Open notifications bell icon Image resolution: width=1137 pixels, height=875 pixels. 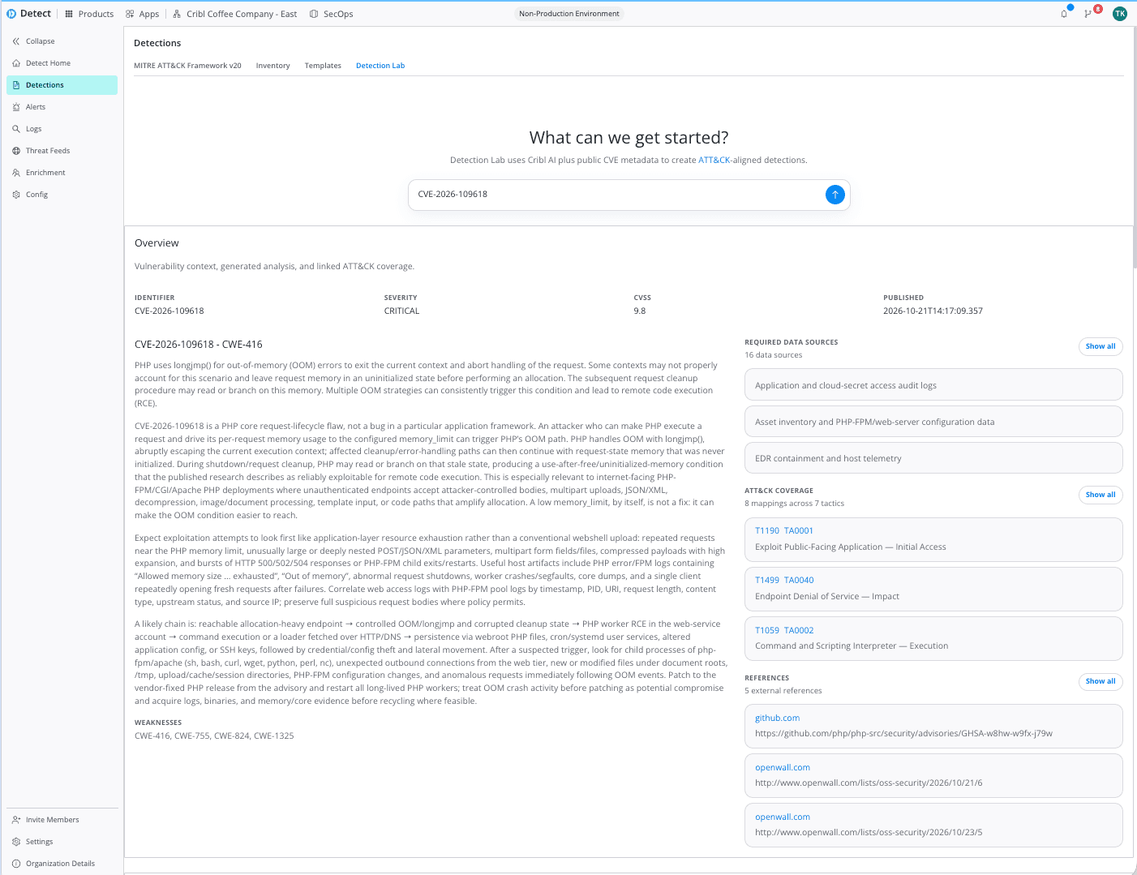(x=1064, y=14)
